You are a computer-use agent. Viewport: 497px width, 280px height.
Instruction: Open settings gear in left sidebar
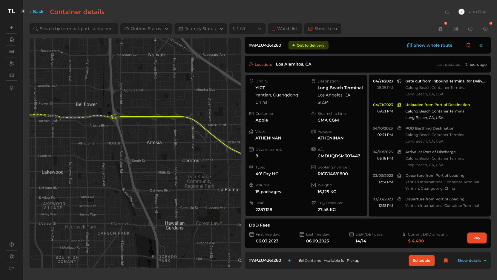[12, 256]
